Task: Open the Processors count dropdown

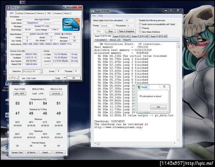Action: click(x=132, y=26)
